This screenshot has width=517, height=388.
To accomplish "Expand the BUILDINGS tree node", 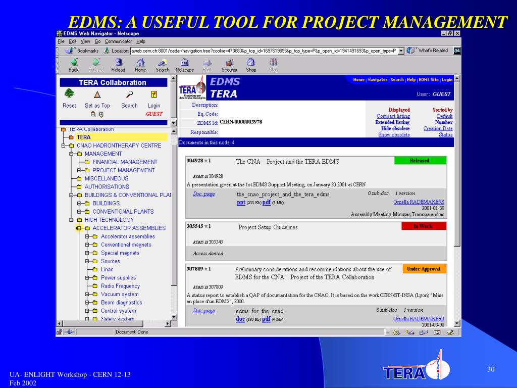I will pos(79,203).
